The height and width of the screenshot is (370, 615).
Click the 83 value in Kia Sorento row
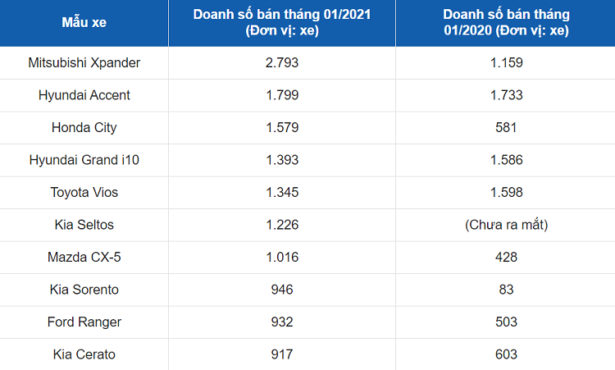tap(506, 290)
